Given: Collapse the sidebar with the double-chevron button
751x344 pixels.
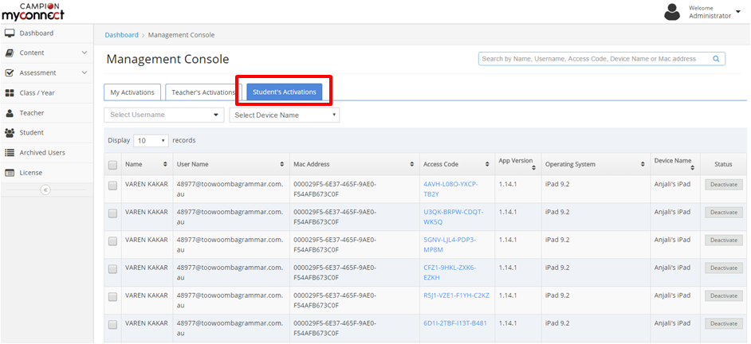Looking at the screenshot, I should point(45,190).
